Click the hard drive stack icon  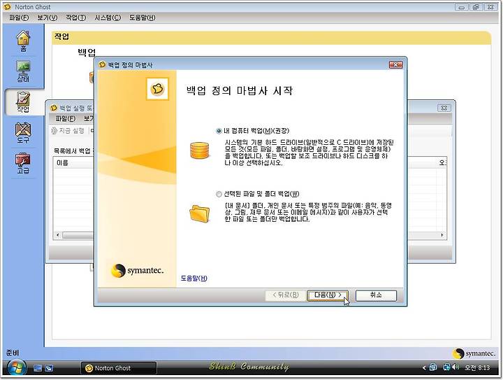200,150
